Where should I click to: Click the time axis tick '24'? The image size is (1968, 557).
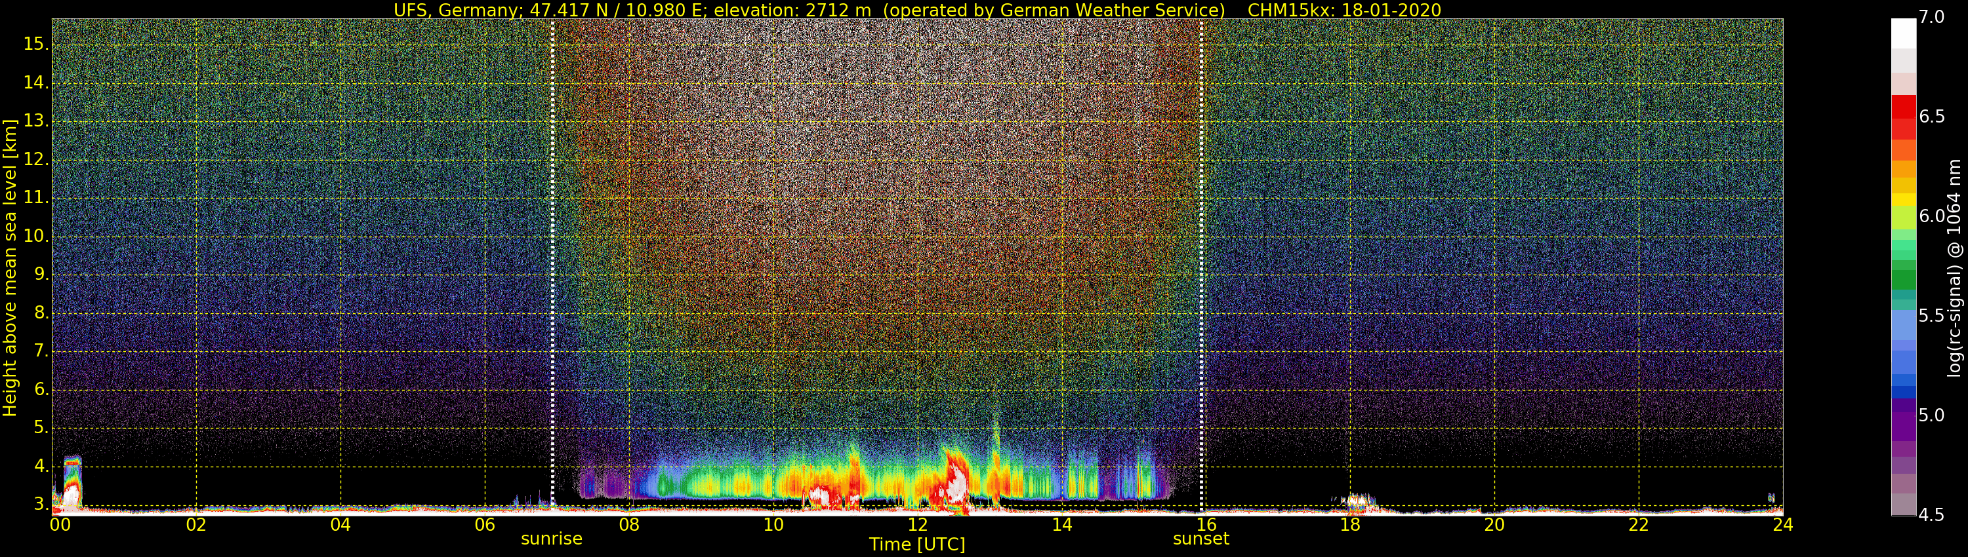(x=1783, y=525)
